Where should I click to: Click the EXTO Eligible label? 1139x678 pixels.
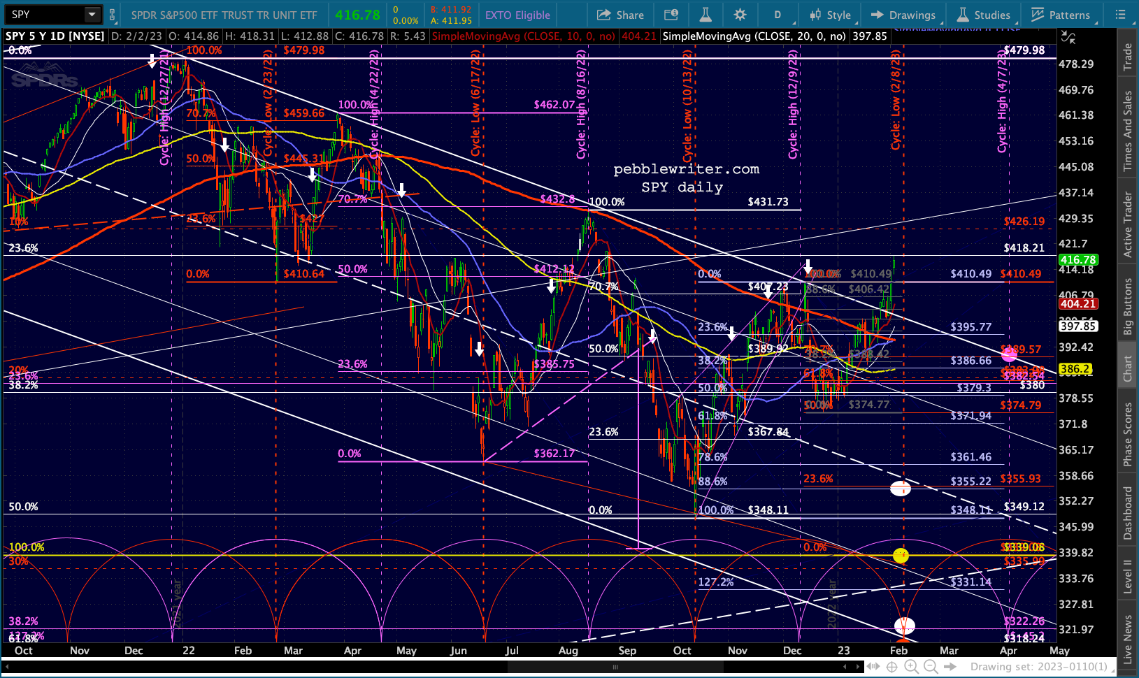pos(517,15)
